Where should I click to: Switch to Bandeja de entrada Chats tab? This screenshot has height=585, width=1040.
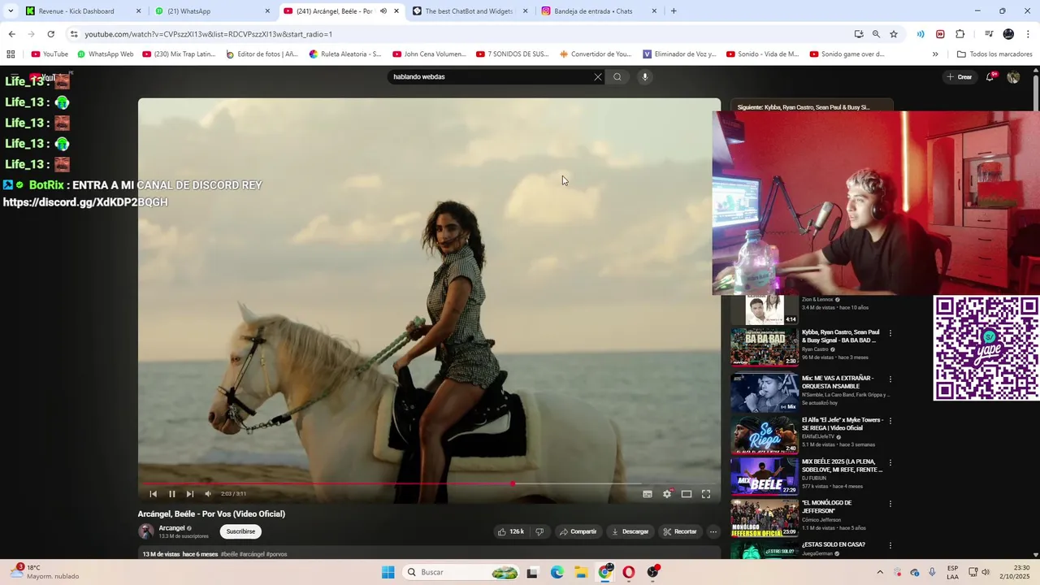[599, 11]
